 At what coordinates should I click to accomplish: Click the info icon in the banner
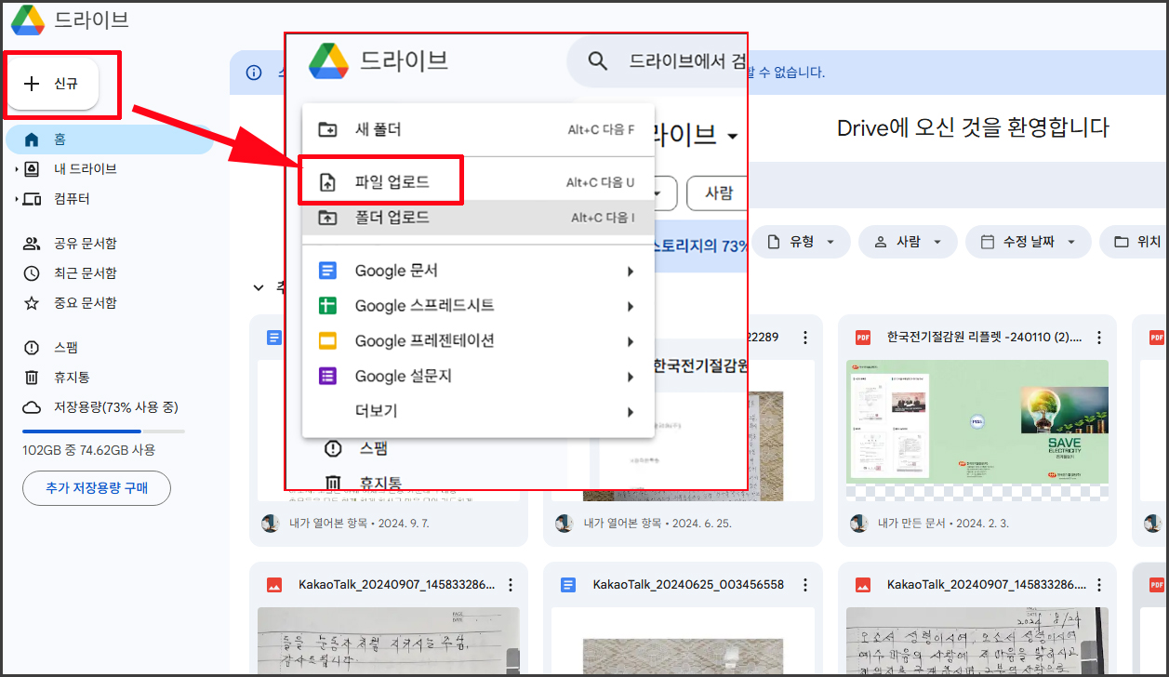254,73
